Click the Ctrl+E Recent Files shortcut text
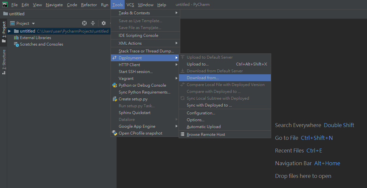 coord(314,151)
